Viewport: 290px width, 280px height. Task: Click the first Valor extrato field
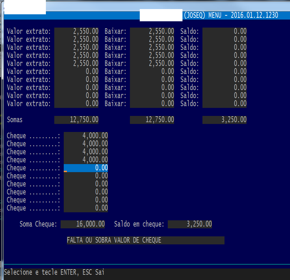click(76, 31)
